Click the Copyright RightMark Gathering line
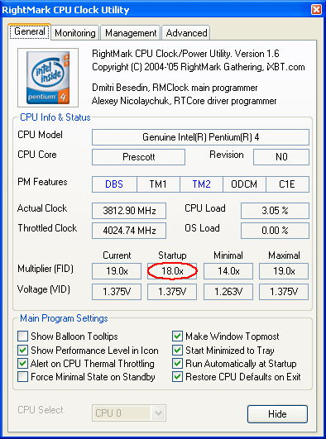 [199, 67]
